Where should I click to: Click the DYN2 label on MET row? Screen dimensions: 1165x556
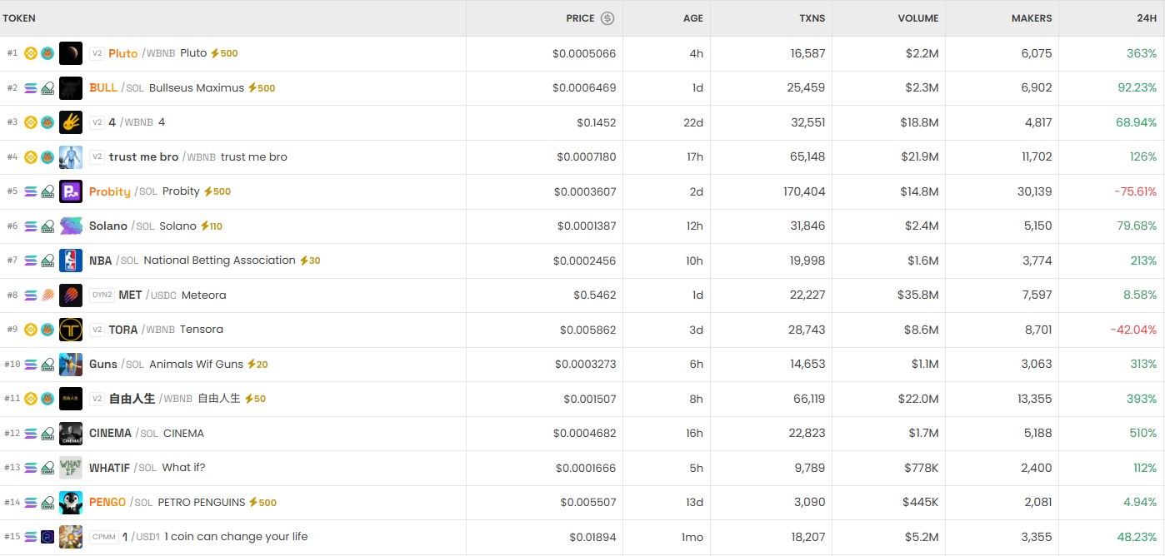[102, 295]
